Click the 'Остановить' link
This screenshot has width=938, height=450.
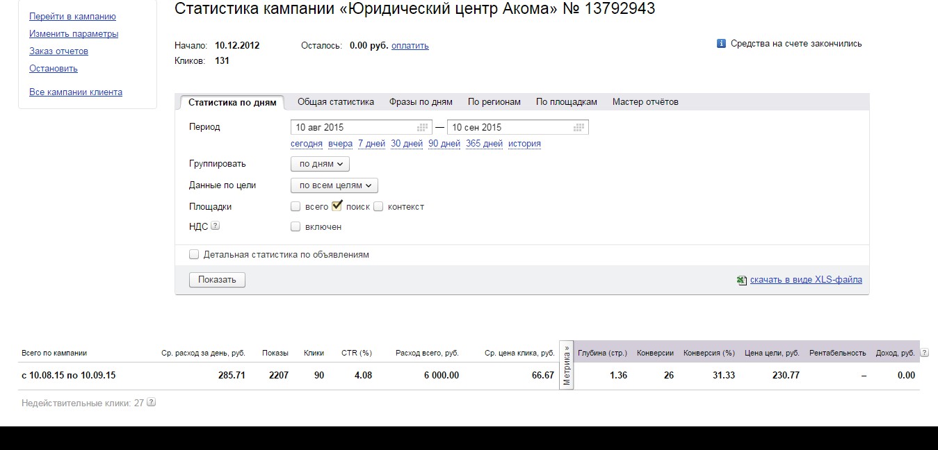click(x=54, y=69)
